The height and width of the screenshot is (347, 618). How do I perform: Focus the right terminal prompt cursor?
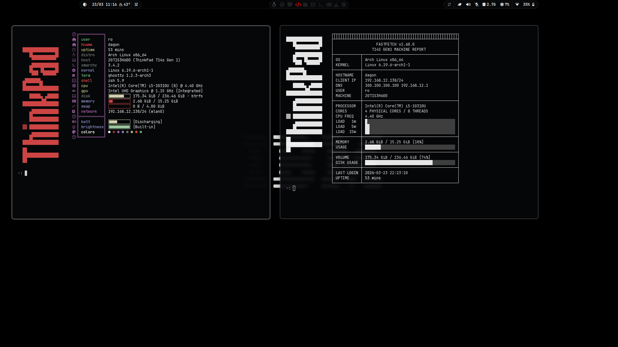coord(294,188)
